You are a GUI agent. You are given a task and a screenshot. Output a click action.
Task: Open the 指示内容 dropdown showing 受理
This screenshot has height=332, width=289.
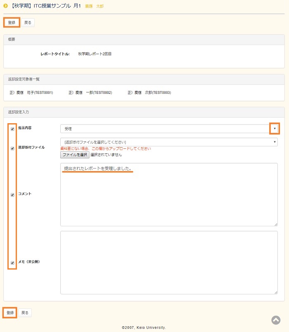click(x=168, y=129)
